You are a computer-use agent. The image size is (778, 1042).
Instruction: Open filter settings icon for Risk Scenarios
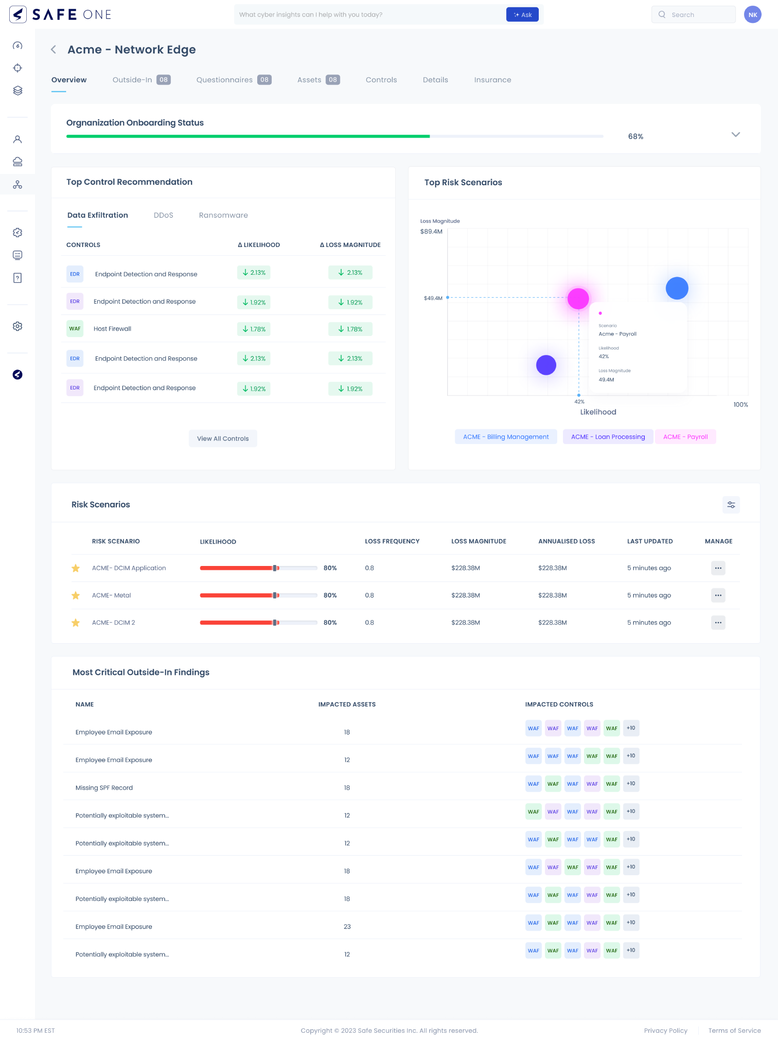pyautogui.click(x=731, y=505)
